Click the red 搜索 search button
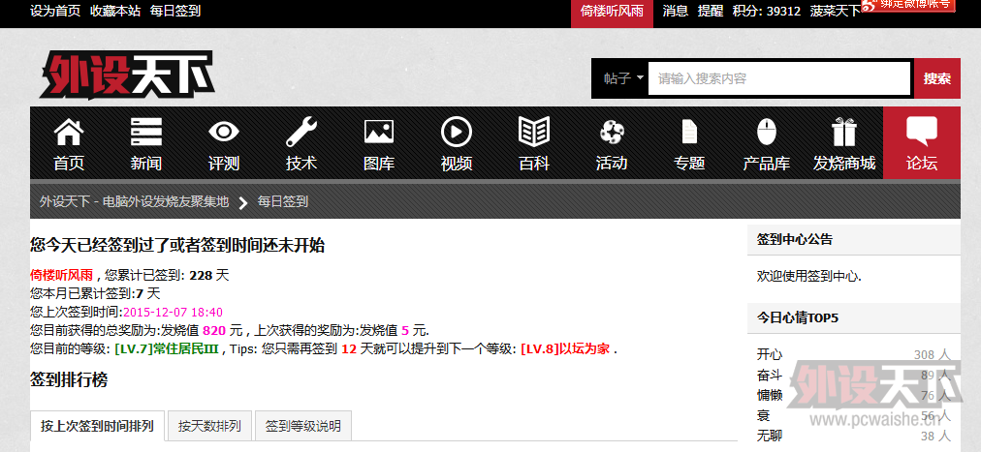This screenshot has width=981, height=452. pyautogui.click(x=936, y=78)
